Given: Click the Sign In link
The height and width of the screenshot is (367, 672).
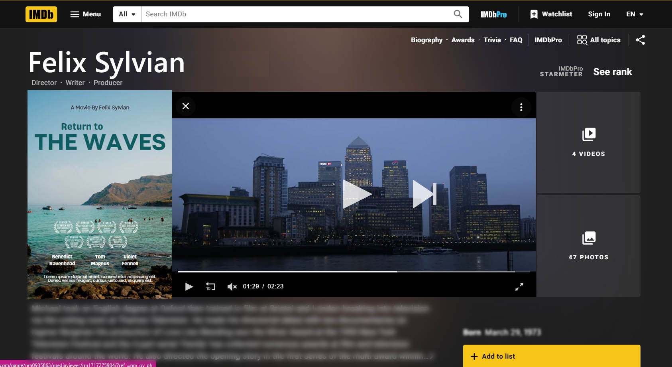Looking at the screenshot, I should click(x=599, y=14).
